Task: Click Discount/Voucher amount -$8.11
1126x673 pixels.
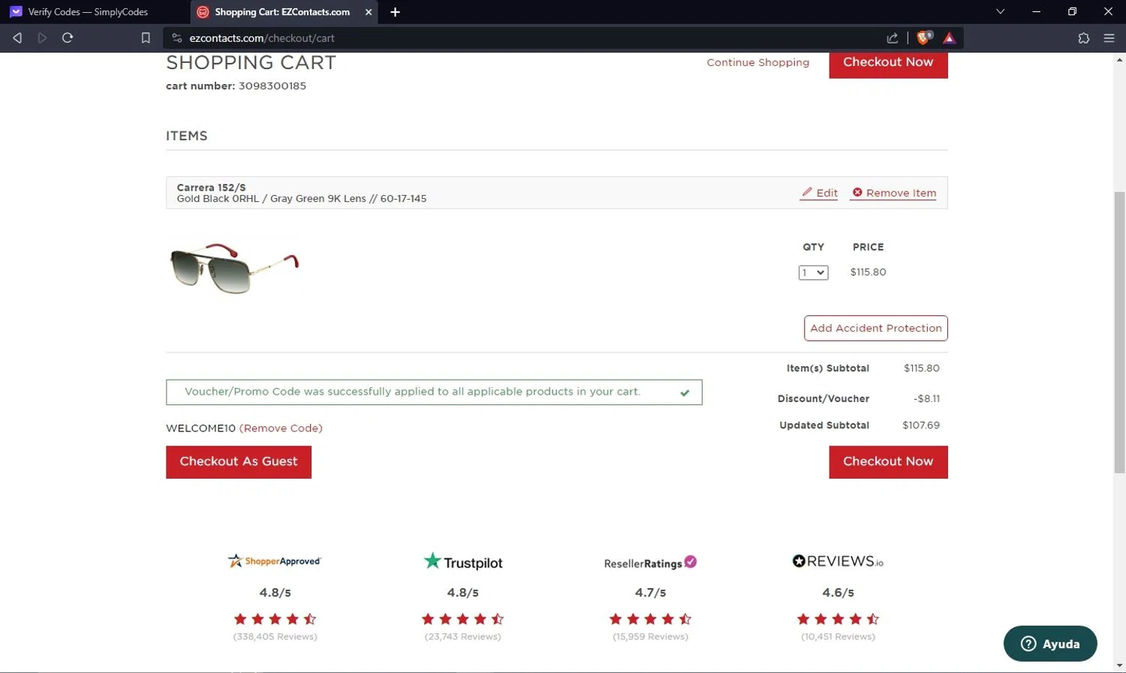Action: (x=926, y=399)
